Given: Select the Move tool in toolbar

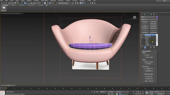Looking at the screenshot, I should (x=25, y=3).
